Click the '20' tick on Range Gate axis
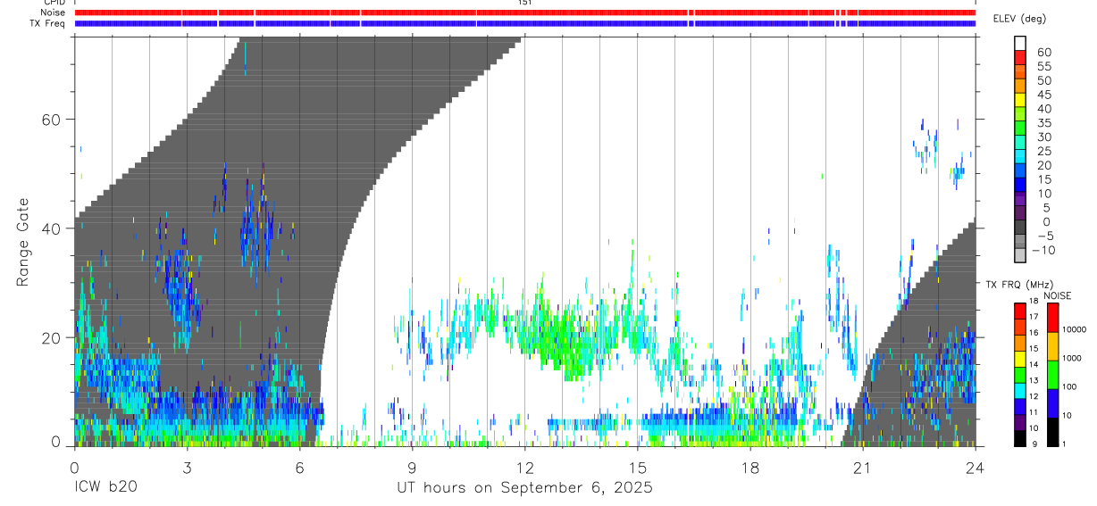 pyautogui.click(x=53, y=338)
